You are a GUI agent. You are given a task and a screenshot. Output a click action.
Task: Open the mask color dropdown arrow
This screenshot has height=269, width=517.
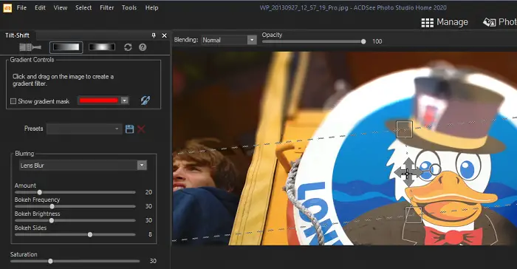(x=124, y=101)
